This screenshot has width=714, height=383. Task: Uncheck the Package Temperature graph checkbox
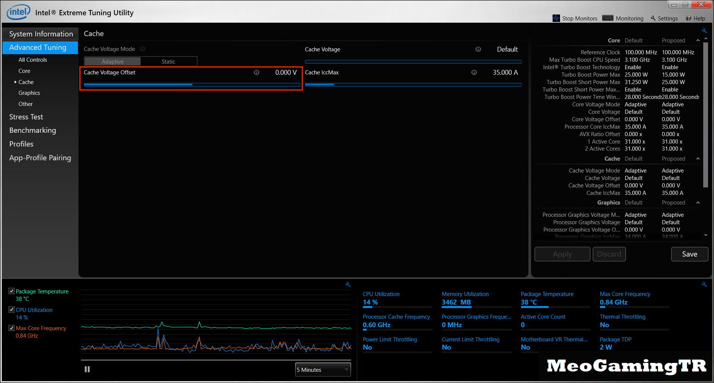(12, 291)
